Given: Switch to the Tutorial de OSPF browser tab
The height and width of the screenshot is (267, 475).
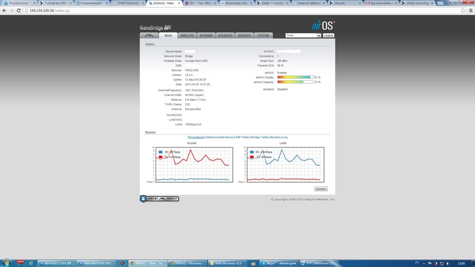Looking at the screenshot, I should coord(55,3).
